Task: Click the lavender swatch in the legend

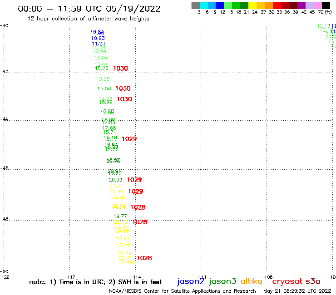Action: (309, 5)
